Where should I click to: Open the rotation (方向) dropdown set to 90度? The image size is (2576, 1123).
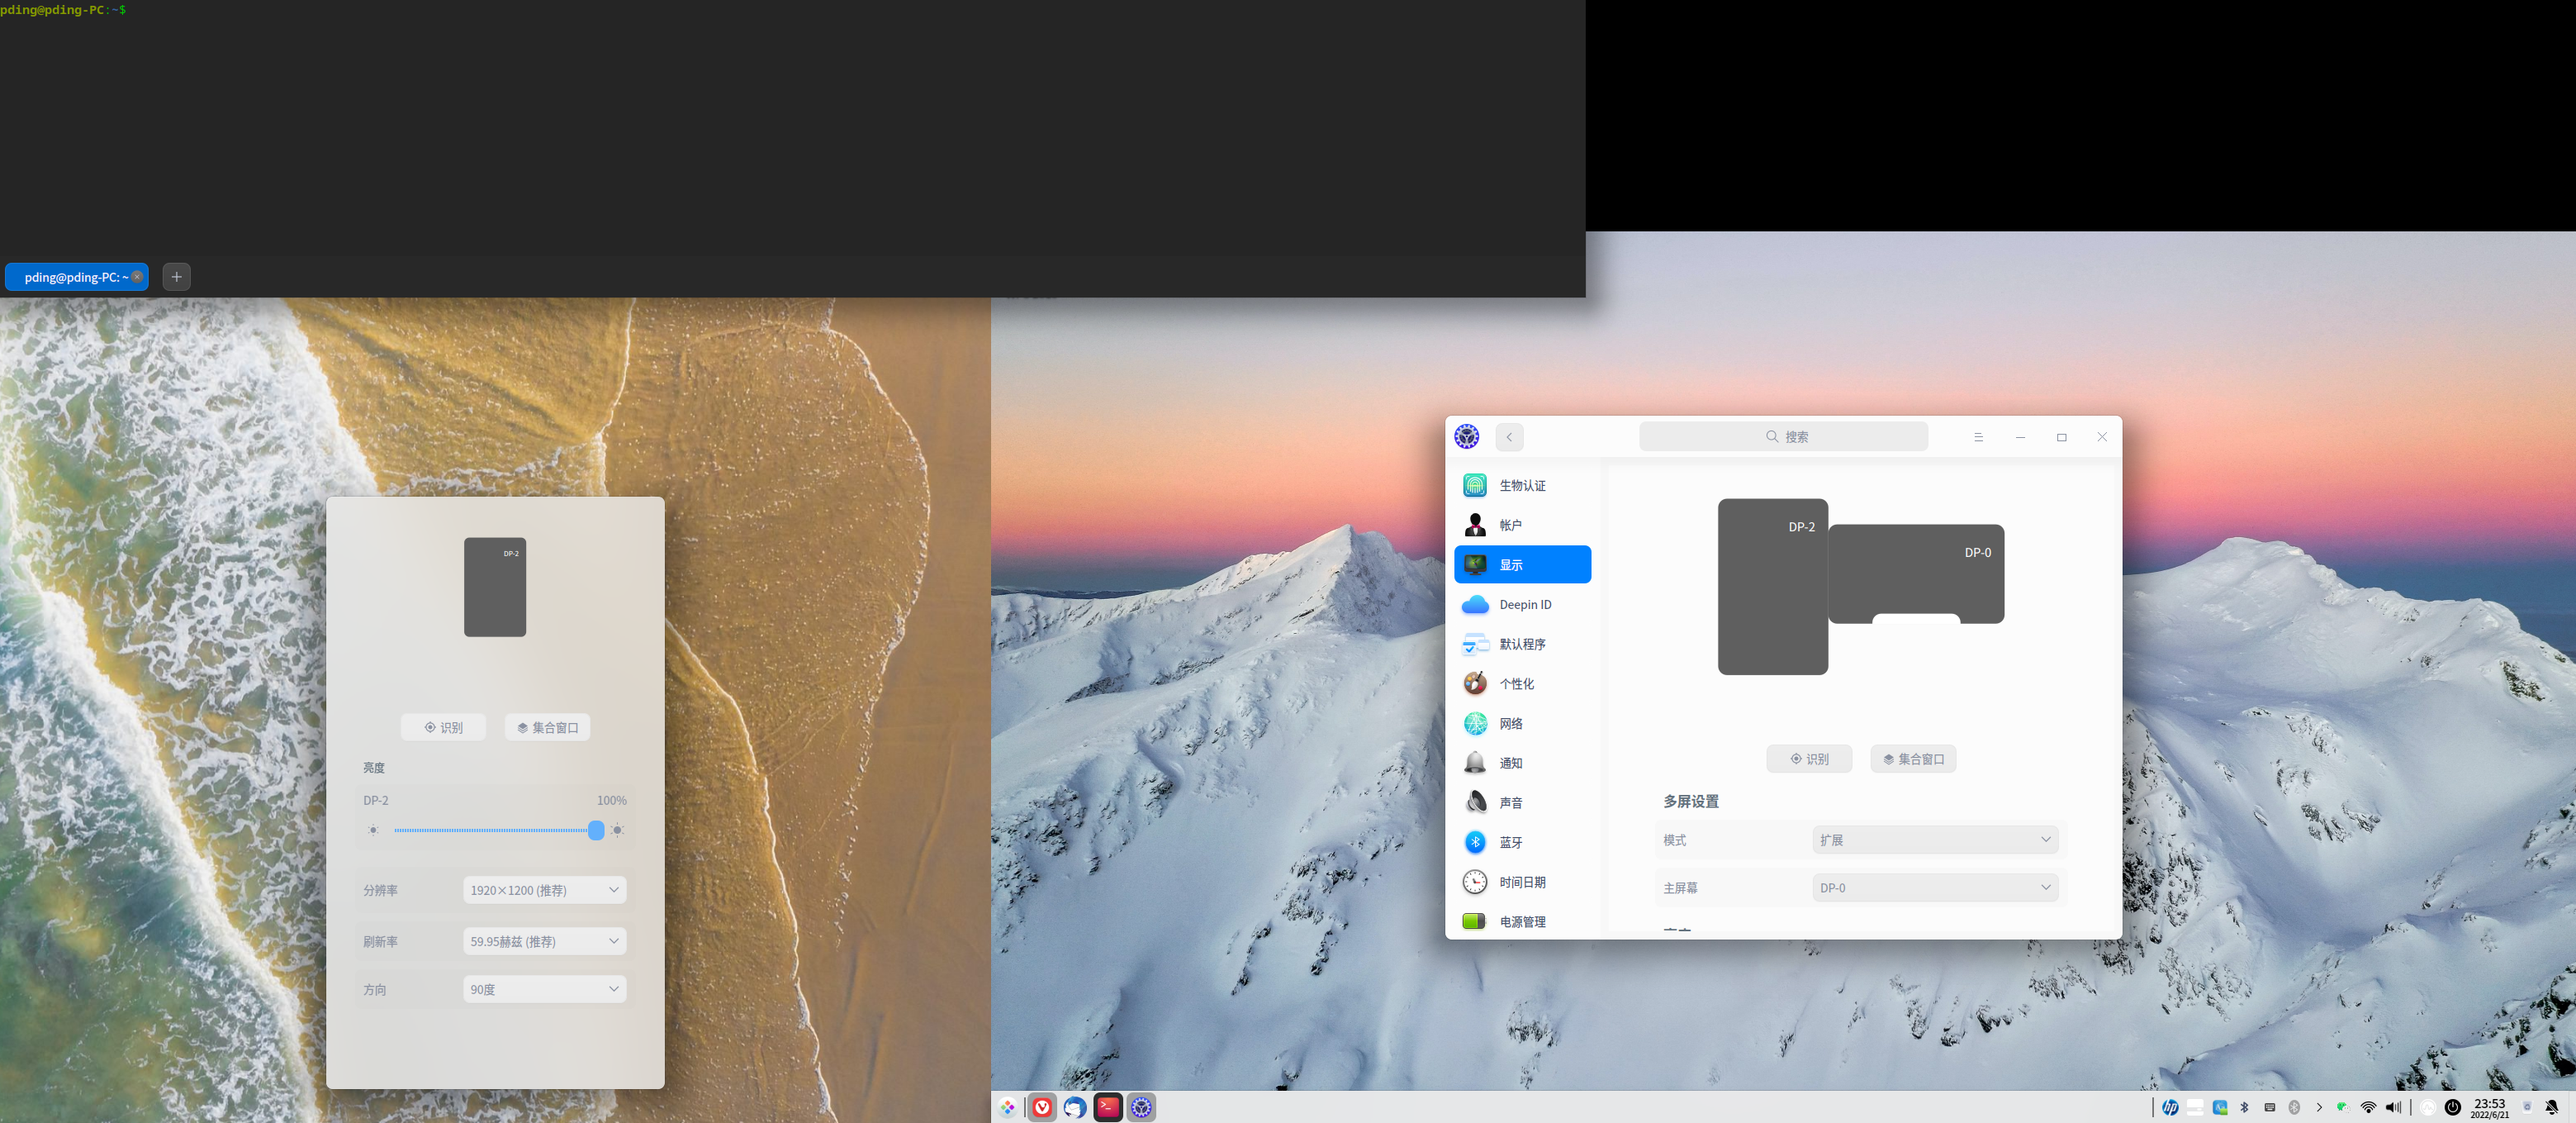click(544, 989)
